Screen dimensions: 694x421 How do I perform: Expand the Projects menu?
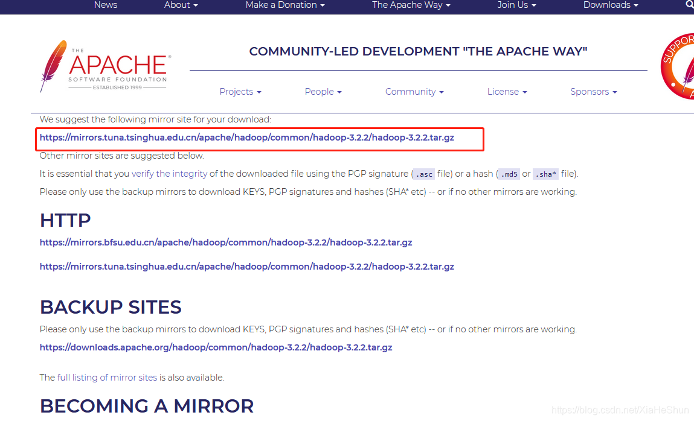point(240,92)
